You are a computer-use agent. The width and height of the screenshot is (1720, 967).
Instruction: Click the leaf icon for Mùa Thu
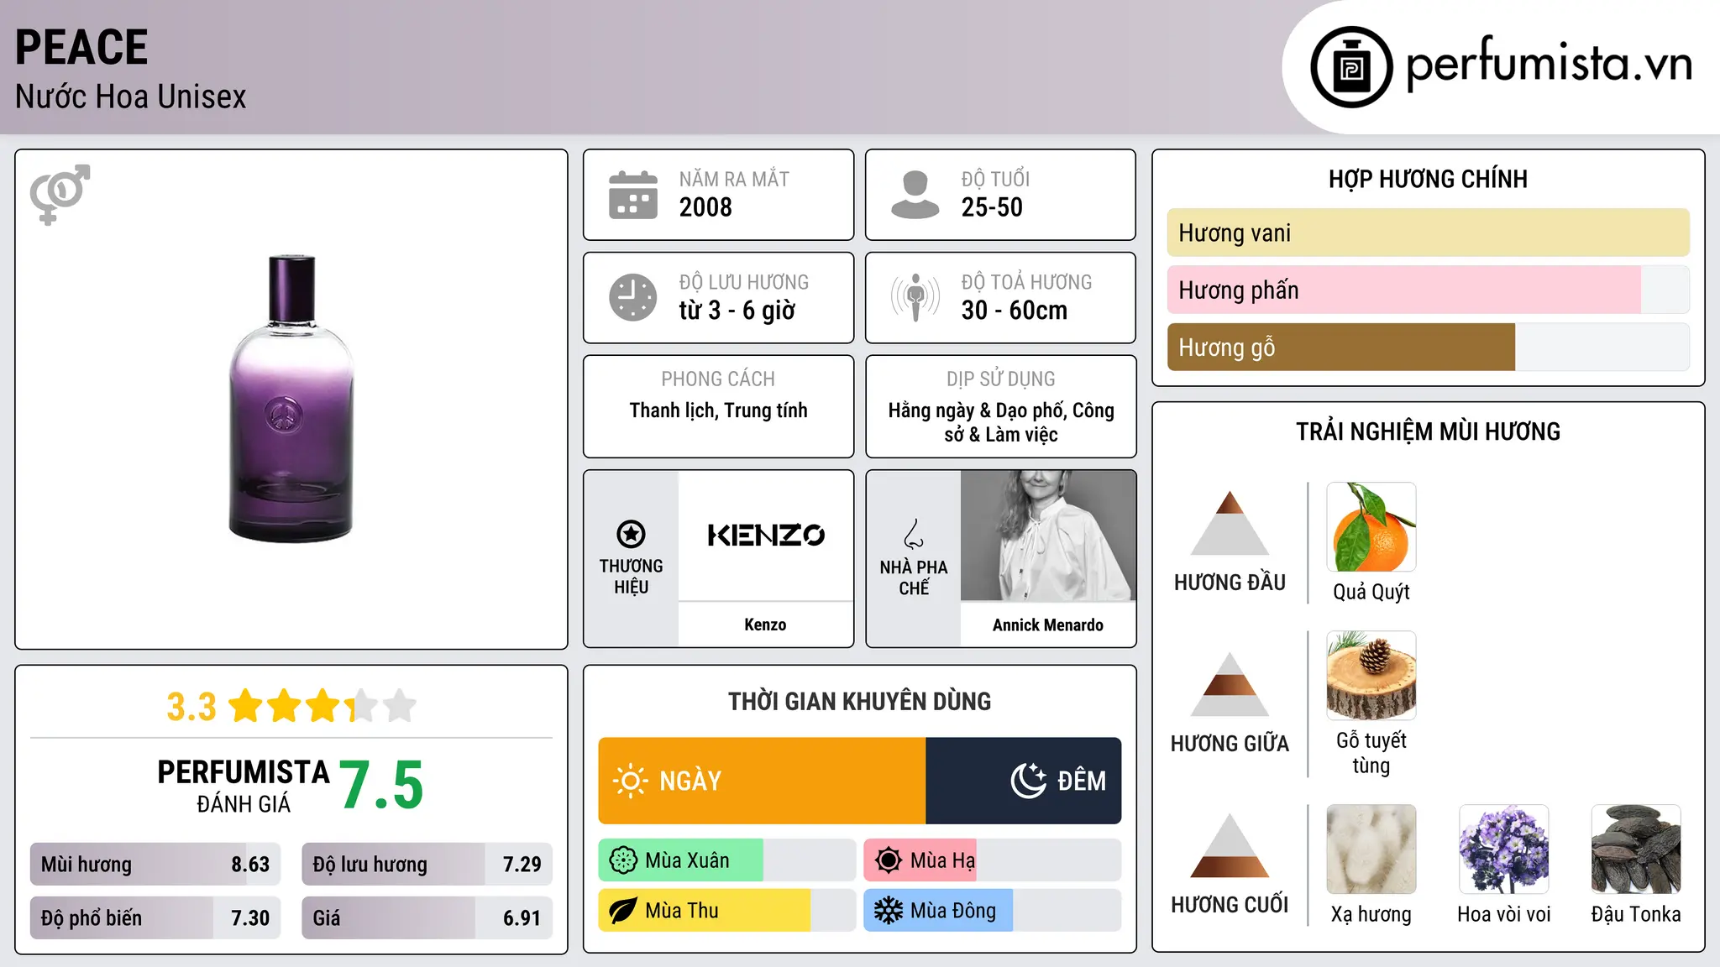click(x=623, y=911)
